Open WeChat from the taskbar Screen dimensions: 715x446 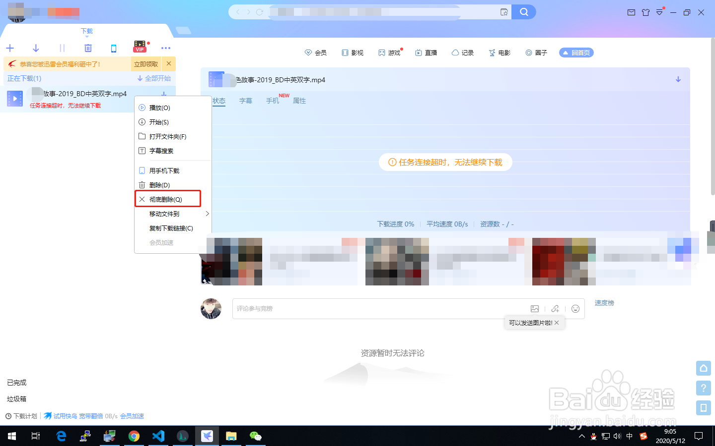255,436
